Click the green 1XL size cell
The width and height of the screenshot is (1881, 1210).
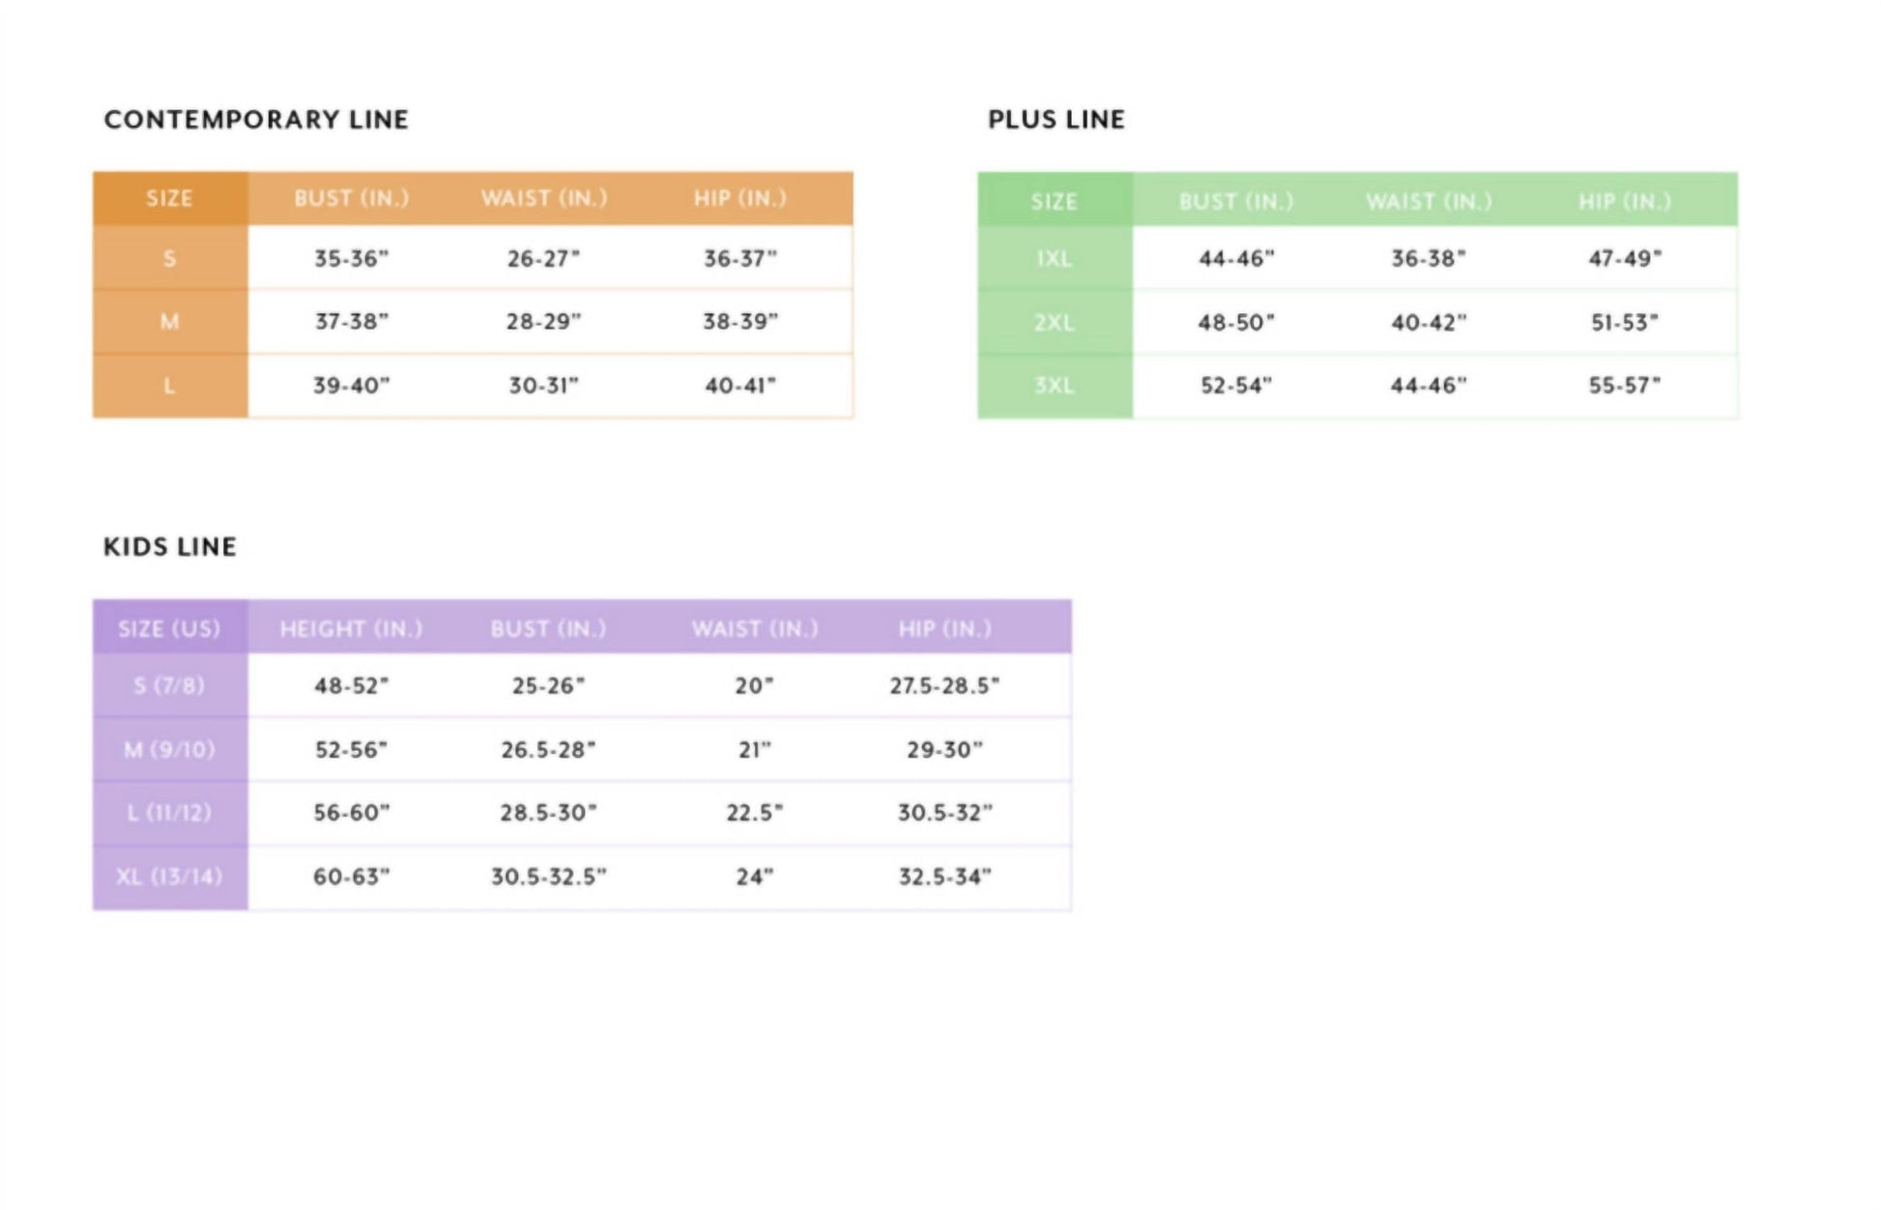coord(1055,258)
